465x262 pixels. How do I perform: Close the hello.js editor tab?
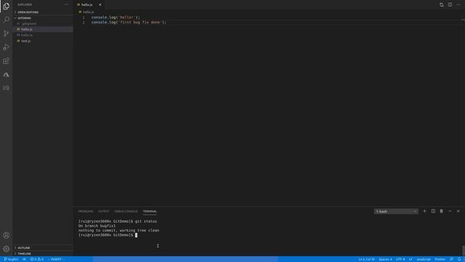[100, 5]
